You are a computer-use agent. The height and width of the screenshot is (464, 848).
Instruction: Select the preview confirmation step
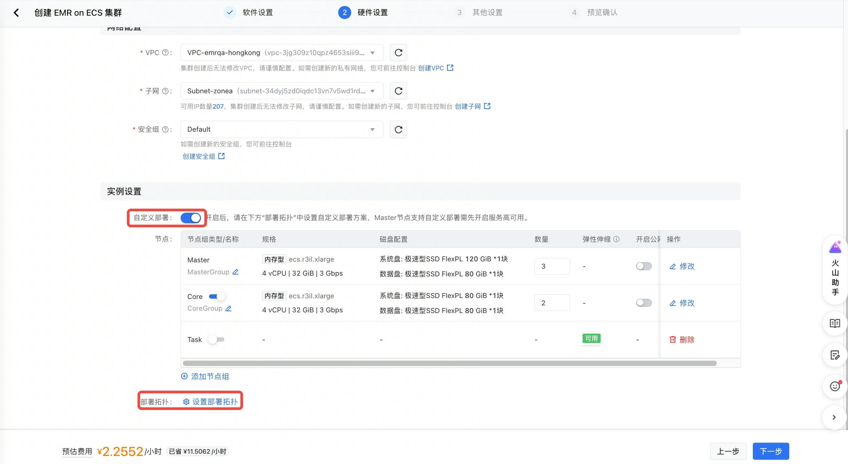(593, 13)
